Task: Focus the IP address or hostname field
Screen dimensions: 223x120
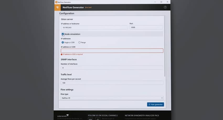Action: click(94, 27)
